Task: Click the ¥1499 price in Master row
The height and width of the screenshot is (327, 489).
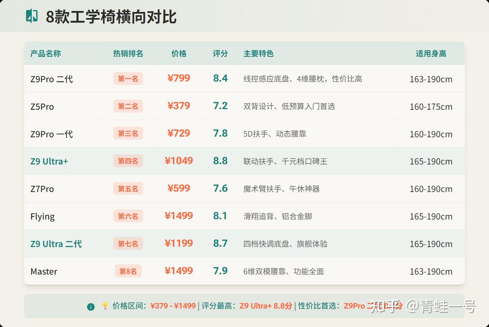Action: [179, 271]
